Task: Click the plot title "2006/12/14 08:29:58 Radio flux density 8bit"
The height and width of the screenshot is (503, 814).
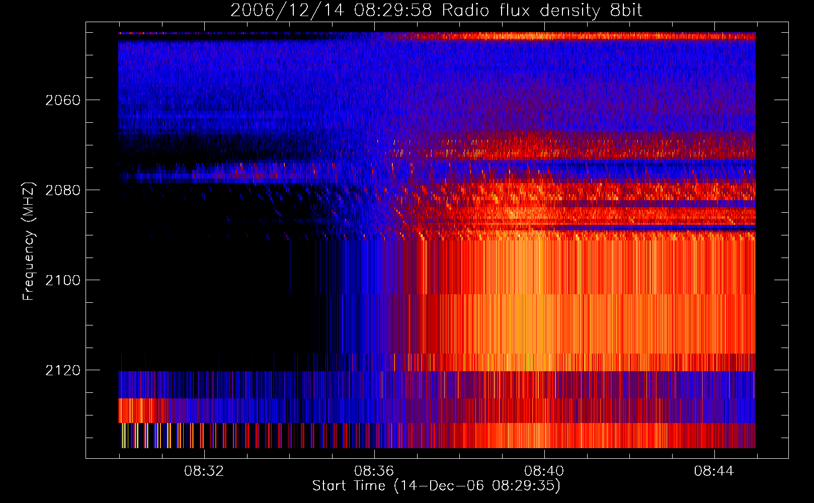Action: 436,11
